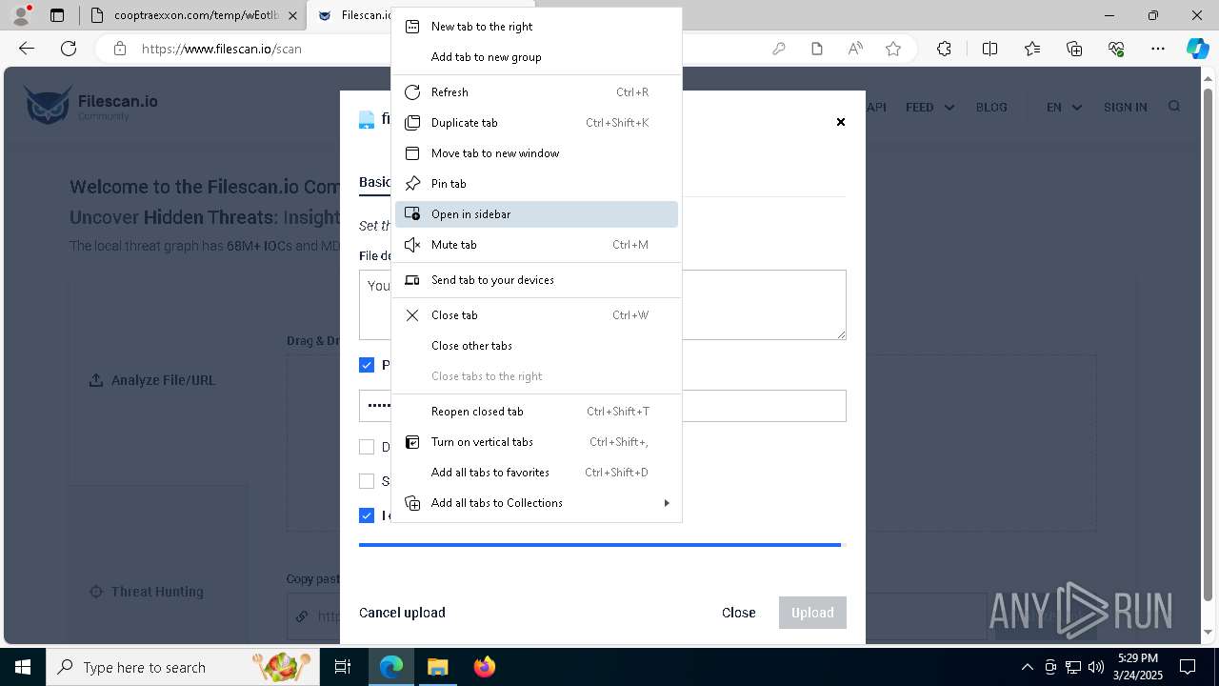Choose Add tab to new group
Screen dimensions: 1219x686
click(x=537, y=57)
